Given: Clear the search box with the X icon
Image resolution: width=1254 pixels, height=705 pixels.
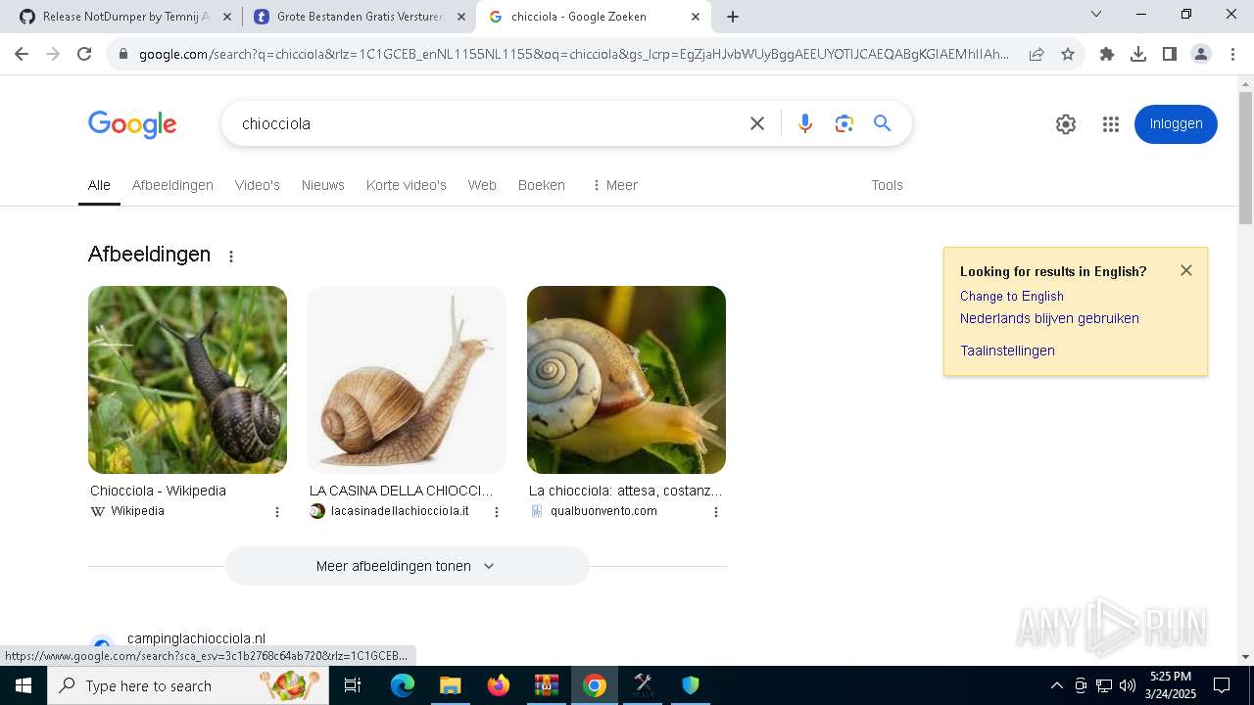Looking at the screenshot, I should click(x=757, y=123).
